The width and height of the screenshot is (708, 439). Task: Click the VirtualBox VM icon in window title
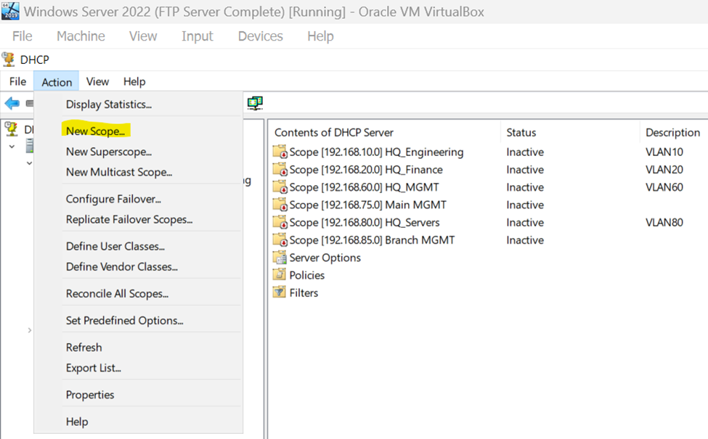[x=10, y=11]
